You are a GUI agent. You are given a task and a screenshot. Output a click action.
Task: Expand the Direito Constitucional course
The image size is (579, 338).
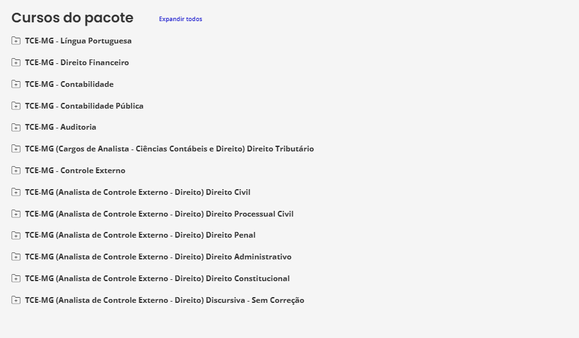[16, 279]
